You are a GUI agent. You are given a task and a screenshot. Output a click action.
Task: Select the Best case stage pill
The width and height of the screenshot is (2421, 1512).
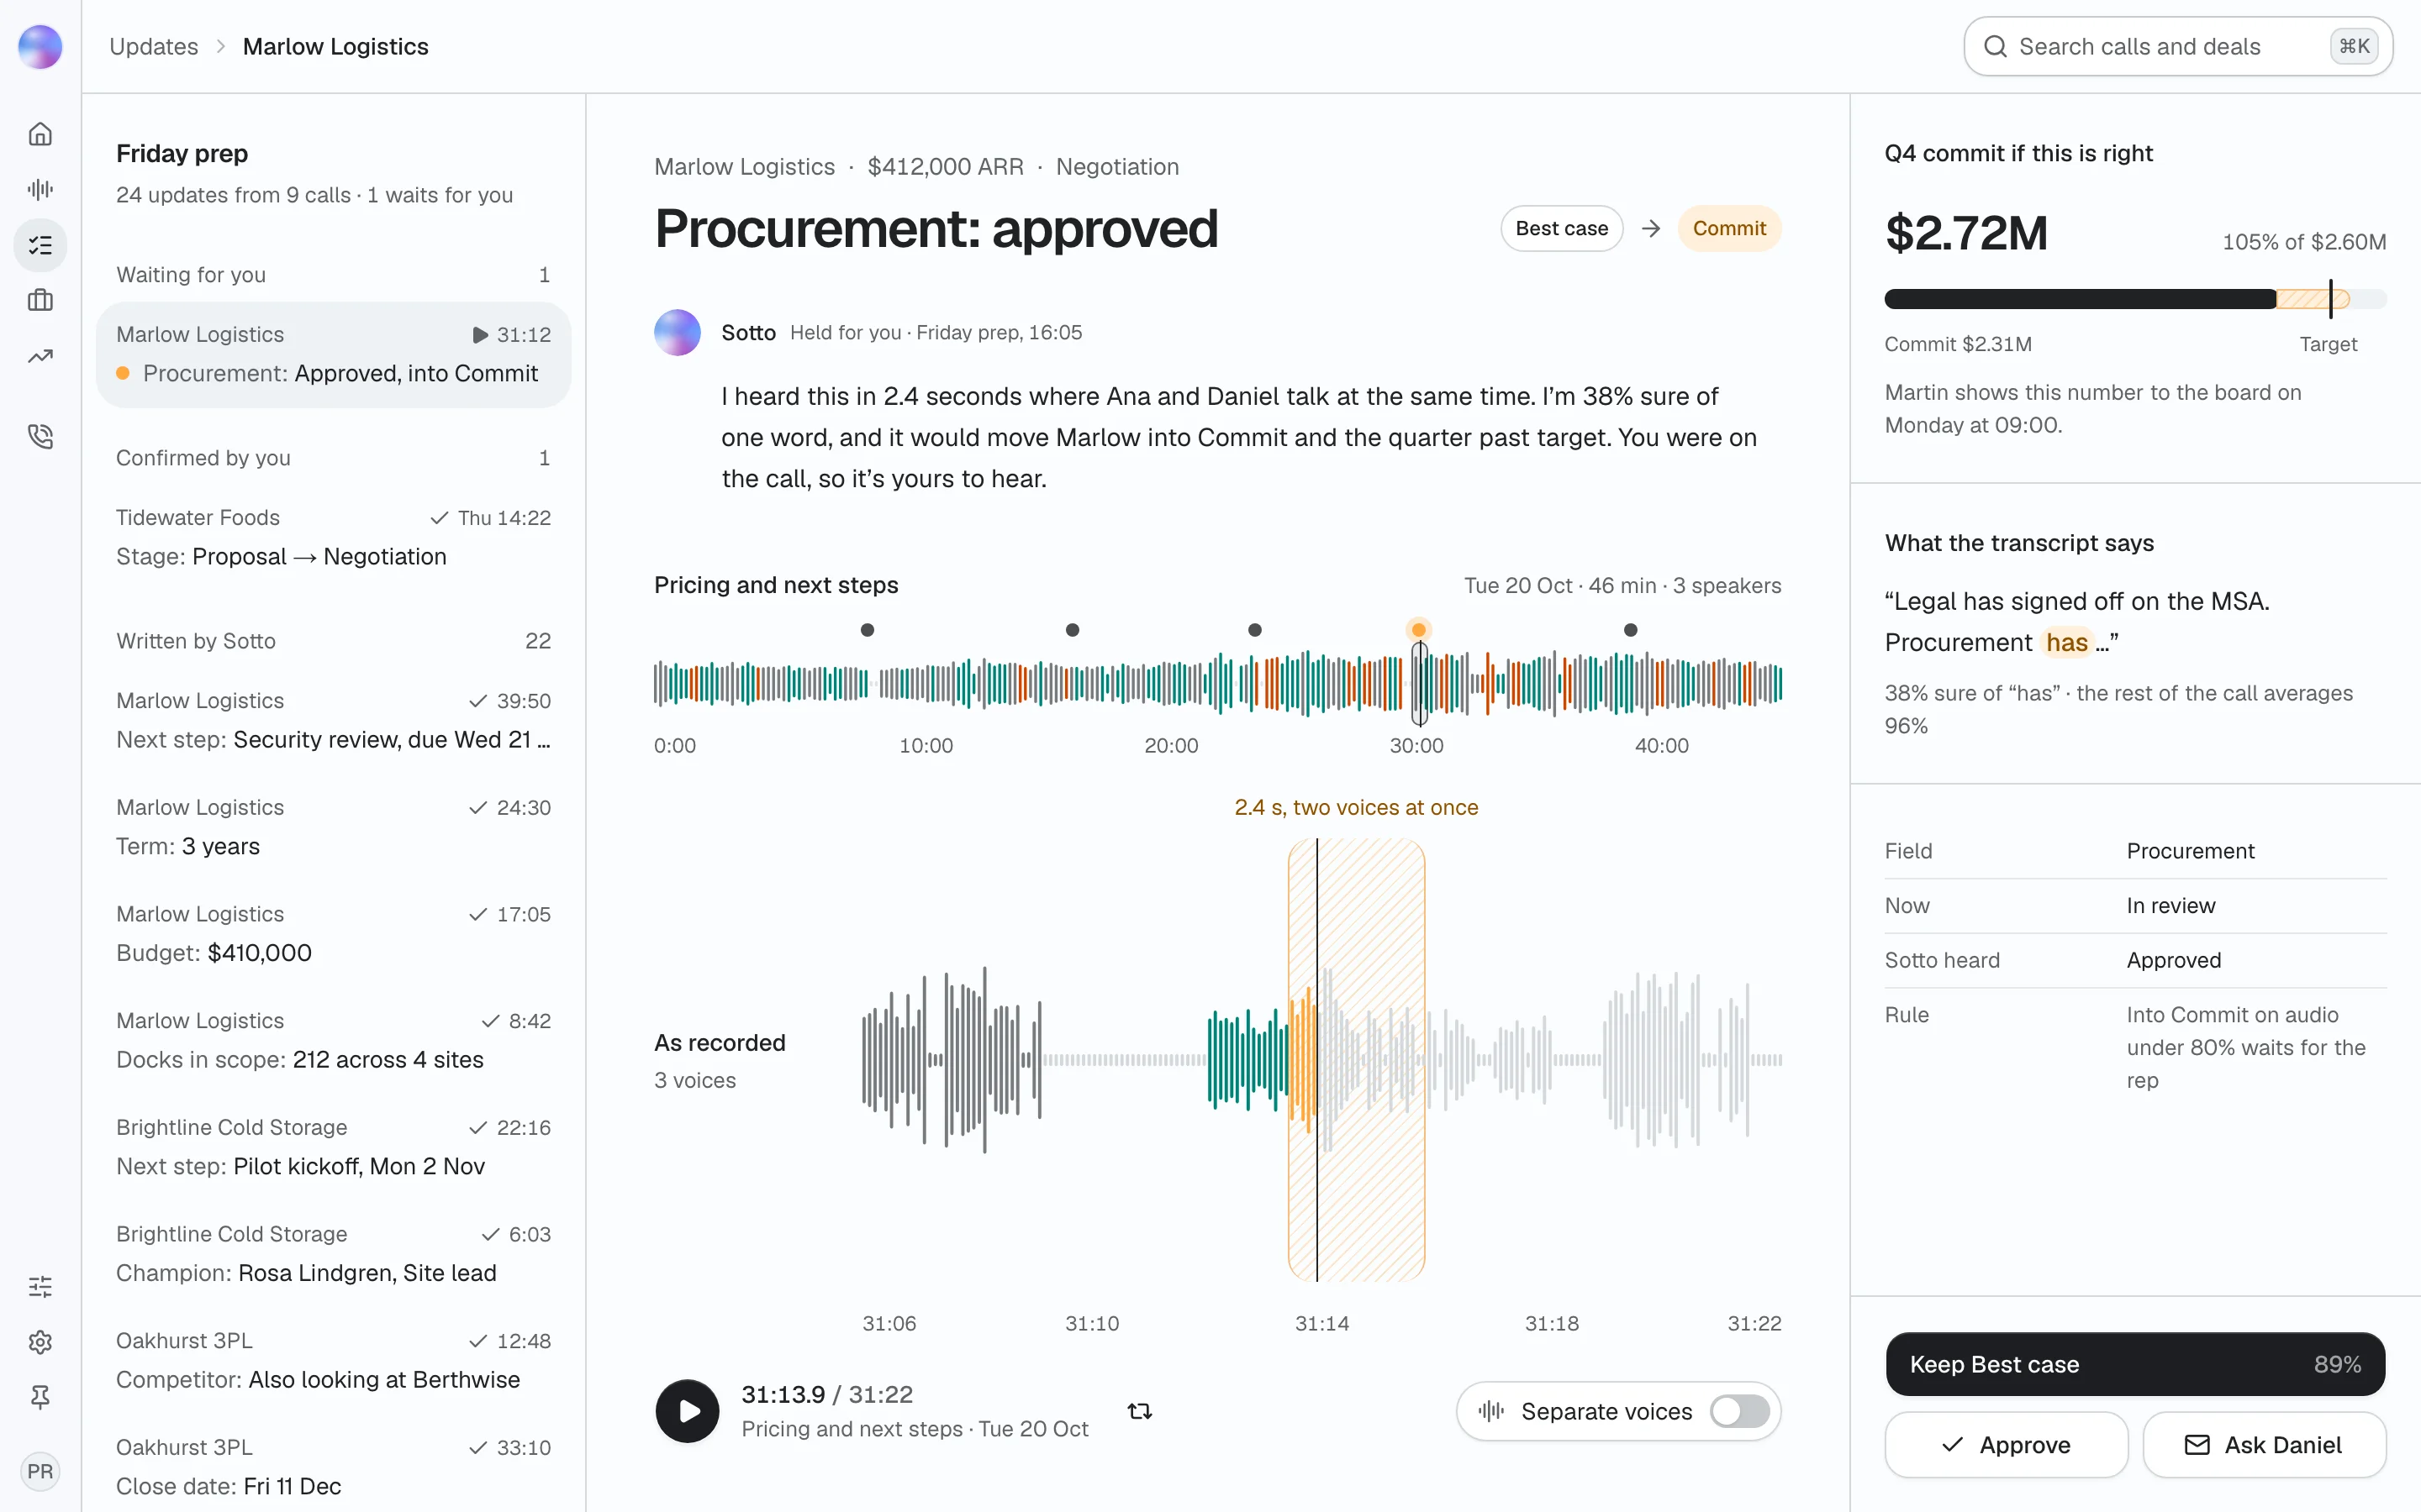coord(1561,229)
